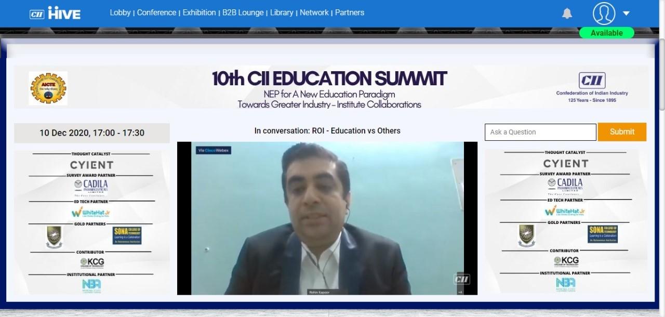Screen dimensions: 665x317
Task: Open the Partners menu item
Action: (350, 12)
